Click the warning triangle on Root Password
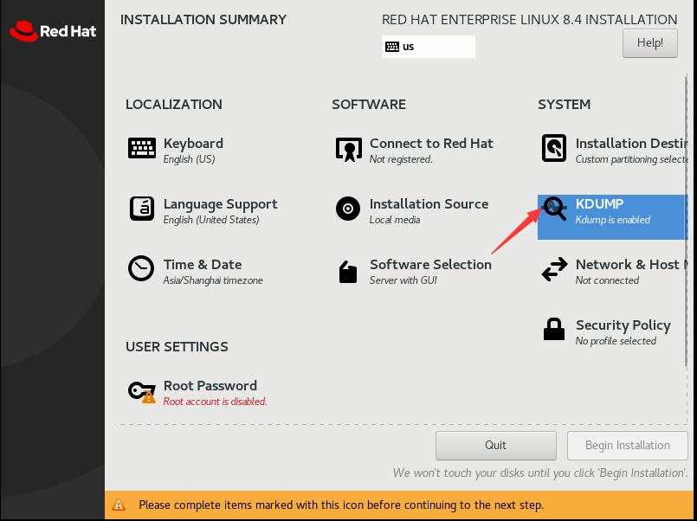This screenshot has width=697, height=521. pos(149,398)
